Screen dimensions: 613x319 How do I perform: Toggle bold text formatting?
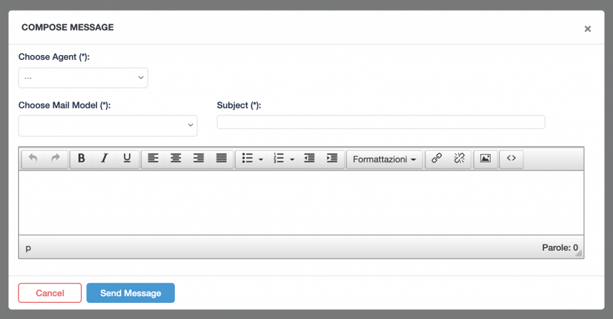pos(81,159)
